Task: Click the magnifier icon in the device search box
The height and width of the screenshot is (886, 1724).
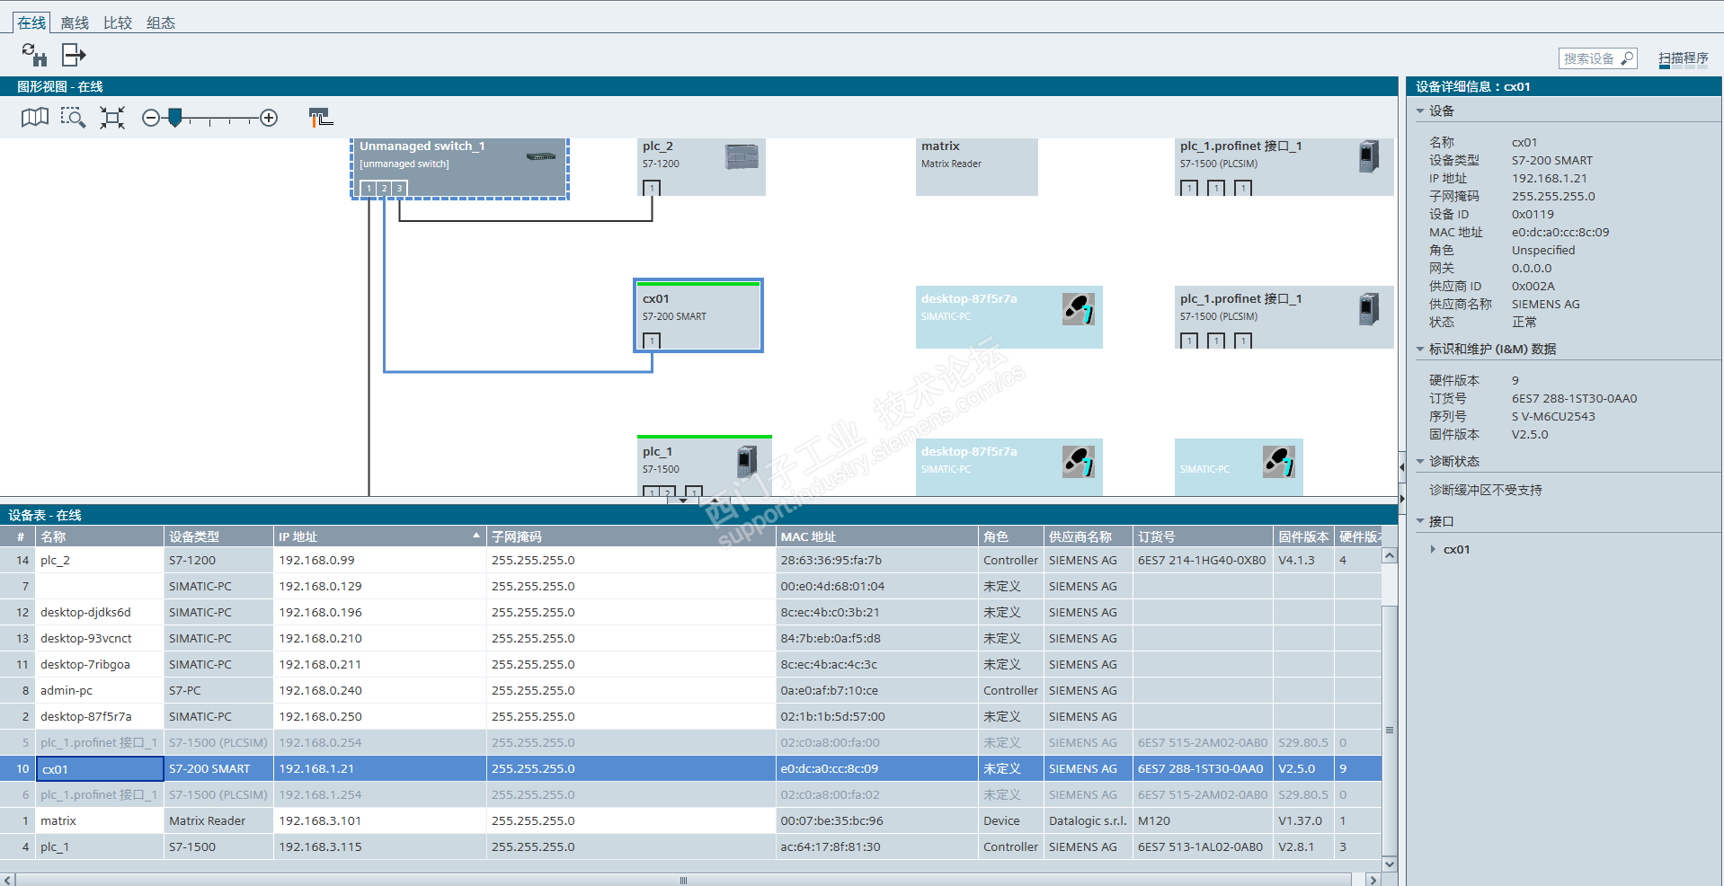Action: click(x=1627, y=58)
